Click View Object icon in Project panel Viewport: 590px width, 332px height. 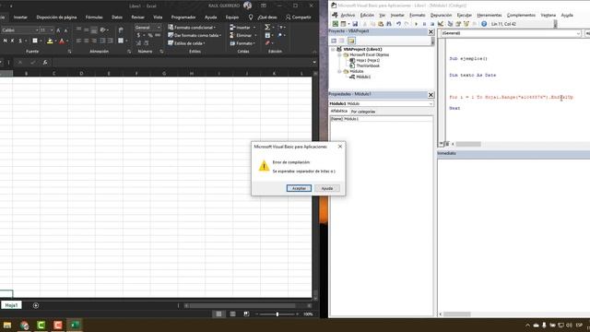(342, 41)
